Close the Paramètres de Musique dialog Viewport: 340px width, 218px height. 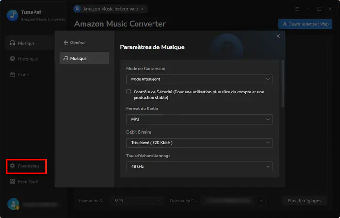[278, 36]
